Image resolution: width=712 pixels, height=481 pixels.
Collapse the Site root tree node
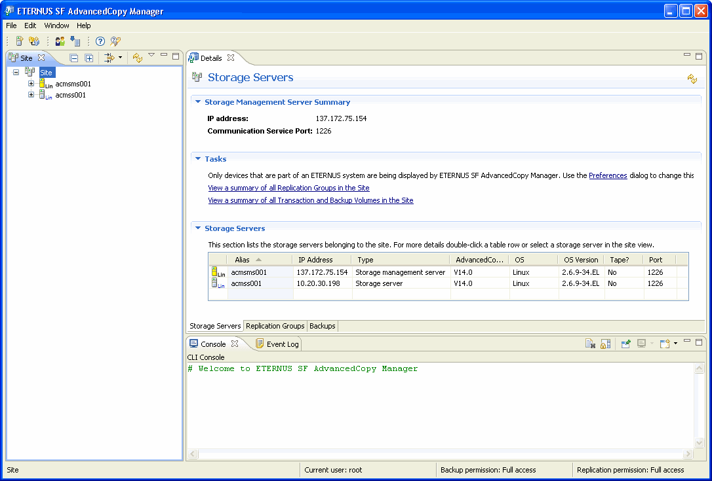(16, 72)
